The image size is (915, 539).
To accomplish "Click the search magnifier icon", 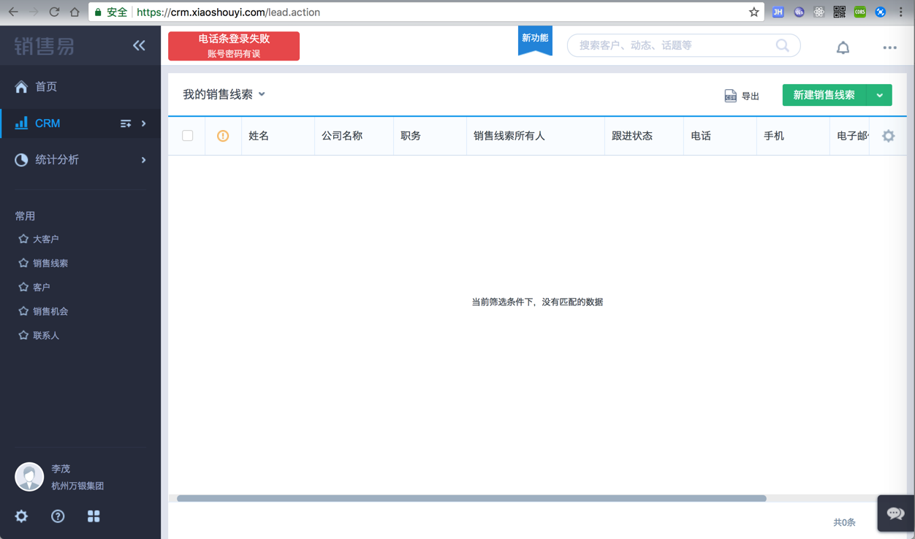I will pos(782,45).
